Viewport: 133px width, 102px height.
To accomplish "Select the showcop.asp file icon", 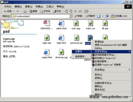I will [x=61, y=52].
